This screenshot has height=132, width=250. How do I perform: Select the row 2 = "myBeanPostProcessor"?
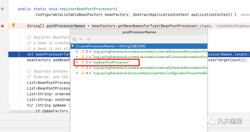pos(139,62)
